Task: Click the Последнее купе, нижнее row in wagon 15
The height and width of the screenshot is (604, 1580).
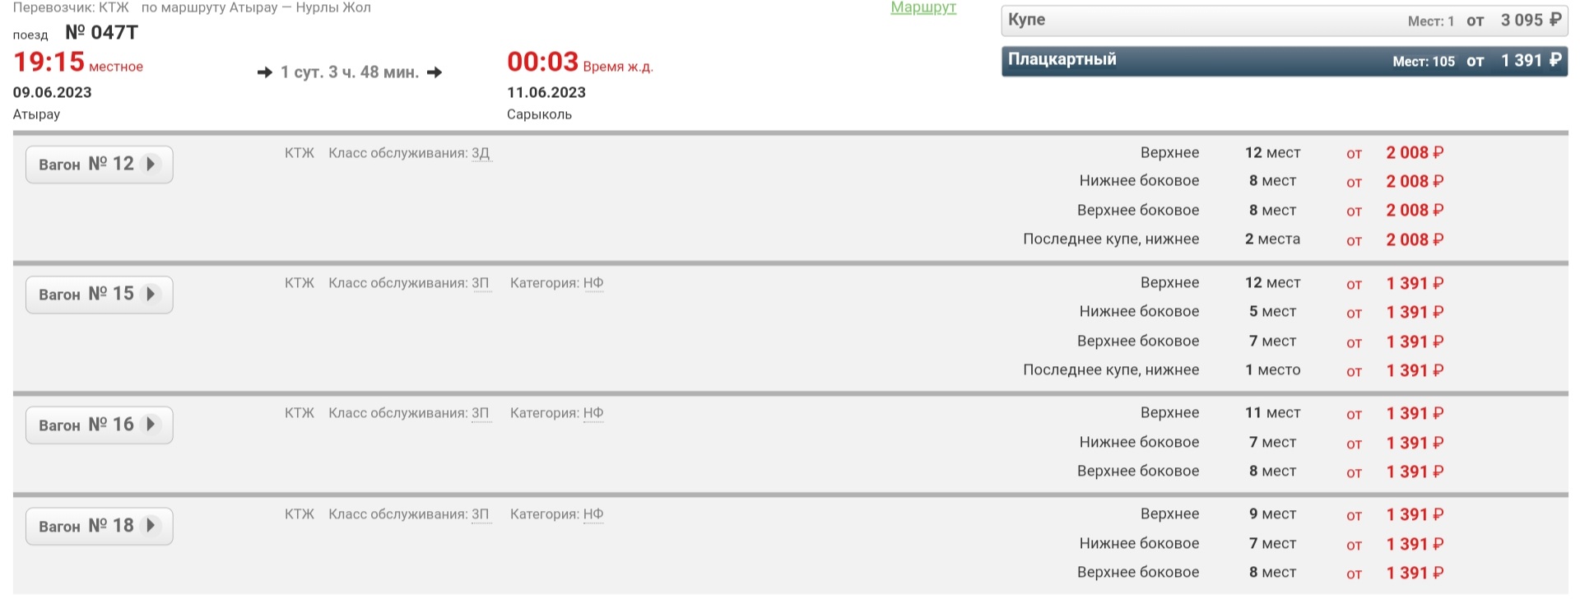Action: (1110, 370)
